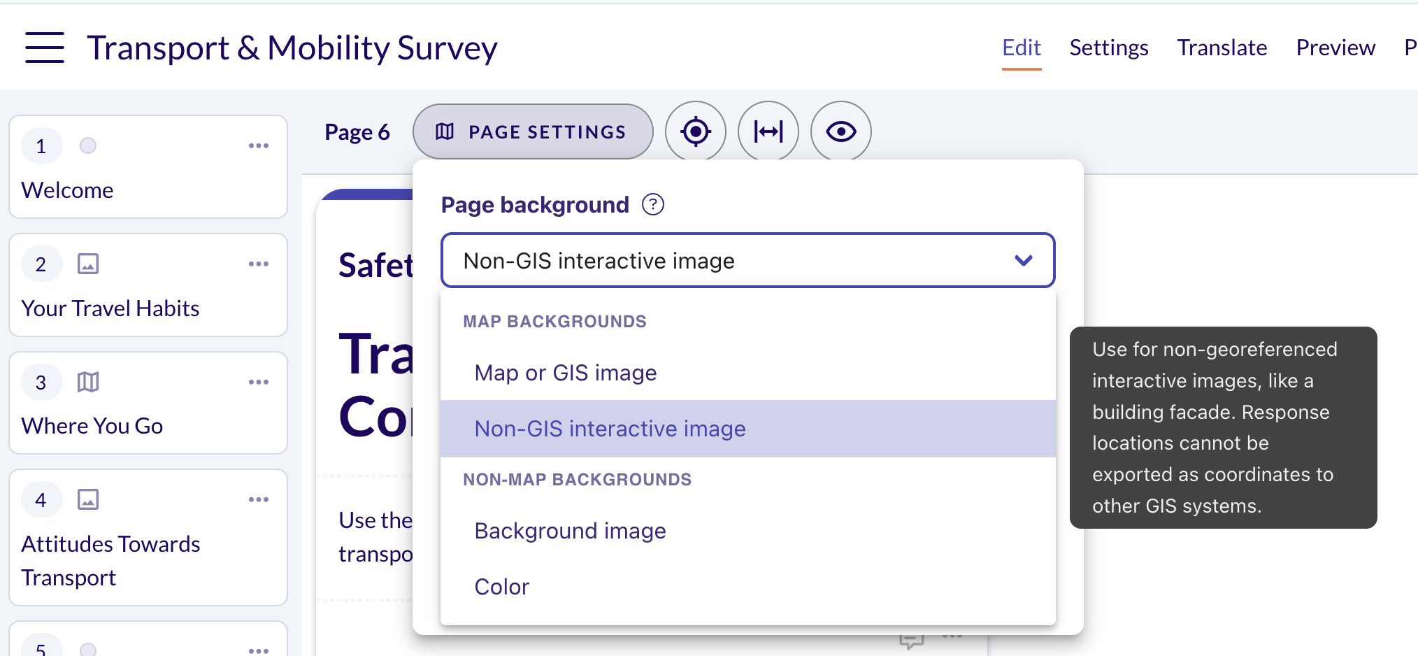
Task: Open help icon beside Page background
Action: point(653,205)
